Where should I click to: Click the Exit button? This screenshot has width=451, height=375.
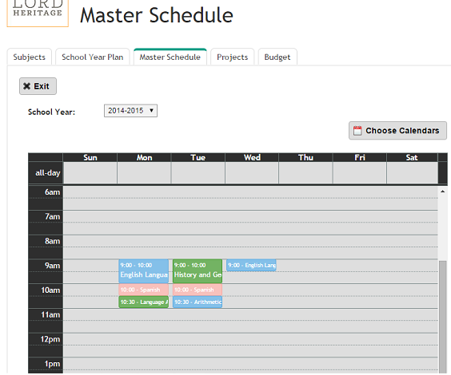(38, 86)
